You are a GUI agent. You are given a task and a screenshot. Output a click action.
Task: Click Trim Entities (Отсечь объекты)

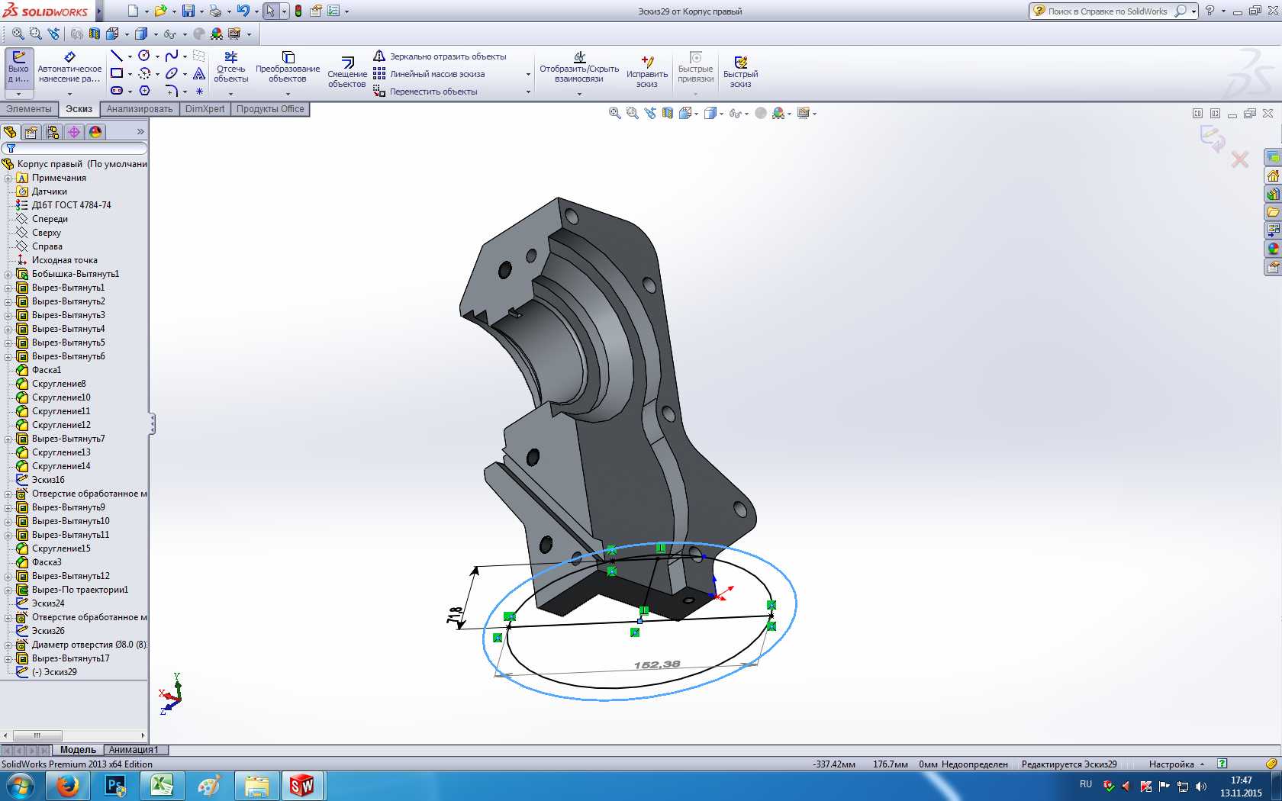[x=231, y=67]
